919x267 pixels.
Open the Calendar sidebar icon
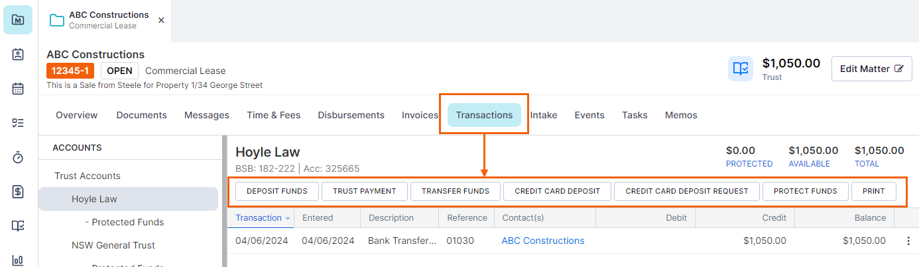coord(18,89)
